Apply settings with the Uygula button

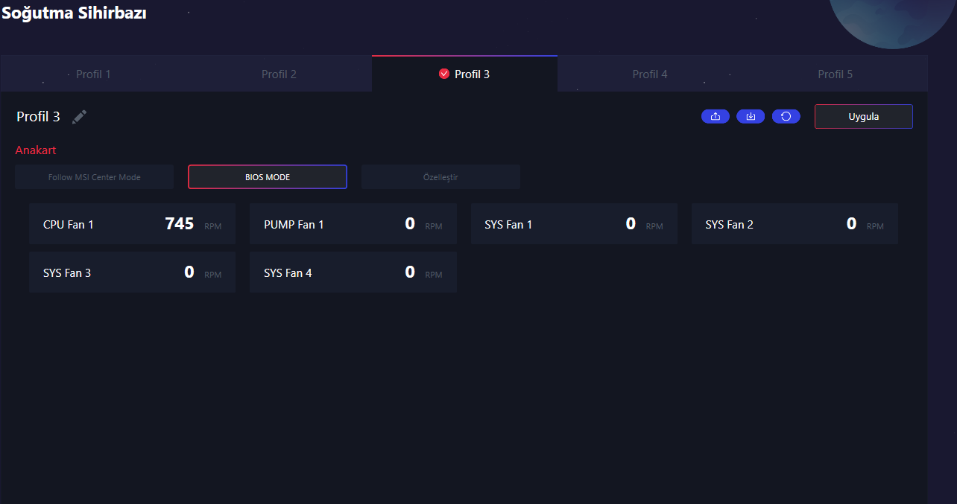click(864, 116)
